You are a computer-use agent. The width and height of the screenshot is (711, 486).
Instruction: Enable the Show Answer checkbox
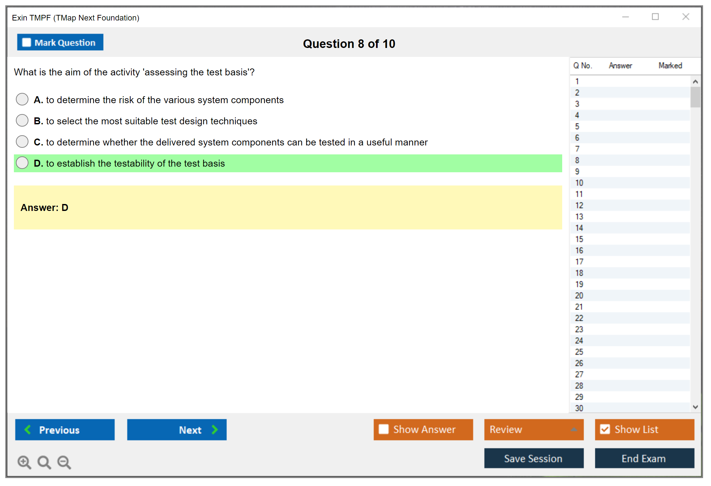click(x=383, y=429)
